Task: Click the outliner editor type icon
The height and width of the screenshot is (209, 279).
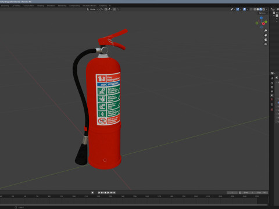Action: coord(273,9)
